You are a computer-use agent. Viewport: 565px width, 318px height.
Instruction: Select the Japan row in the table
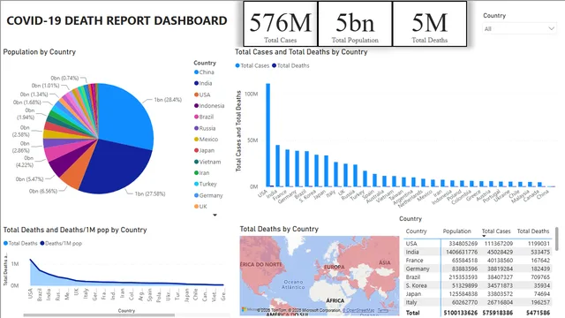(x=478, y=294)
